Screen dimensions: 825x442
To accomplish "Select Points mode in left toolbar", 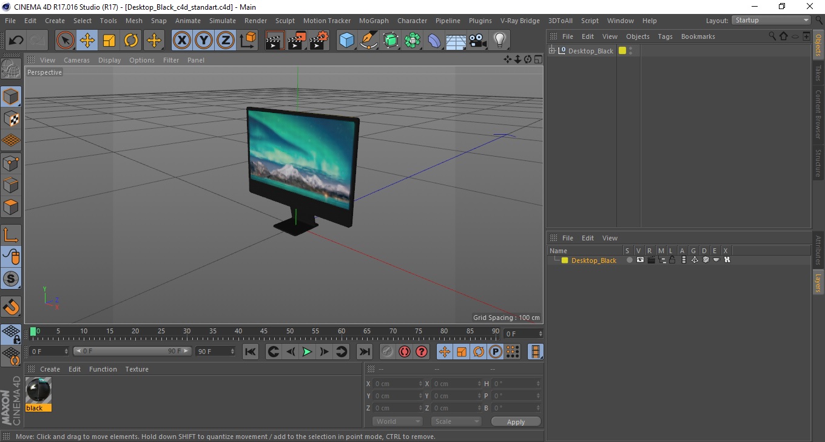I will click(x=11, y=163).
